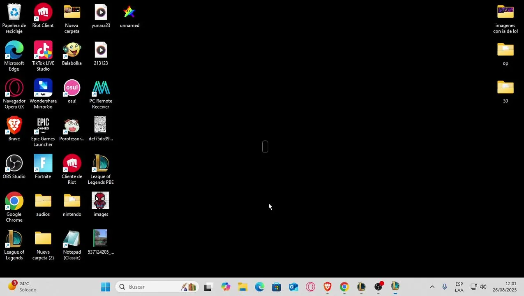
Task: Select the folder named 30
Action: [505, 91]
